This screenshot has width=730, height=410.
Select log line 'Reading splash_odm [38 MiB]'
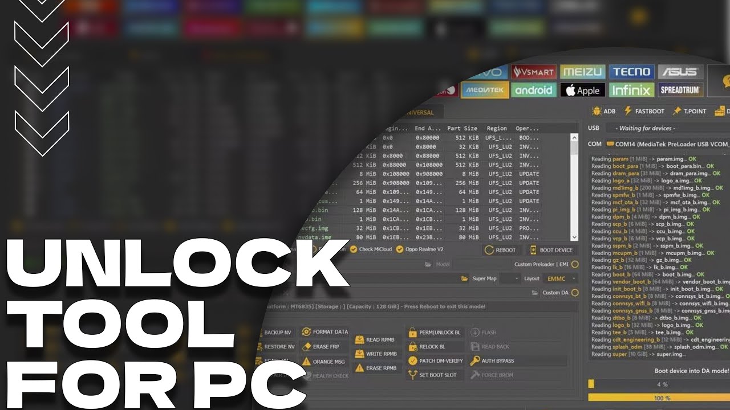pos(660,347)
